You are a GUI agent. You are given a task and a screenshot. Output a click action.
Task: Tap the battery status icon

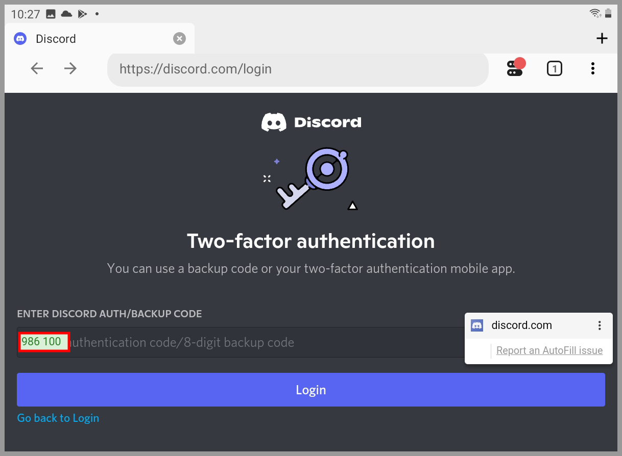[608, 14]
